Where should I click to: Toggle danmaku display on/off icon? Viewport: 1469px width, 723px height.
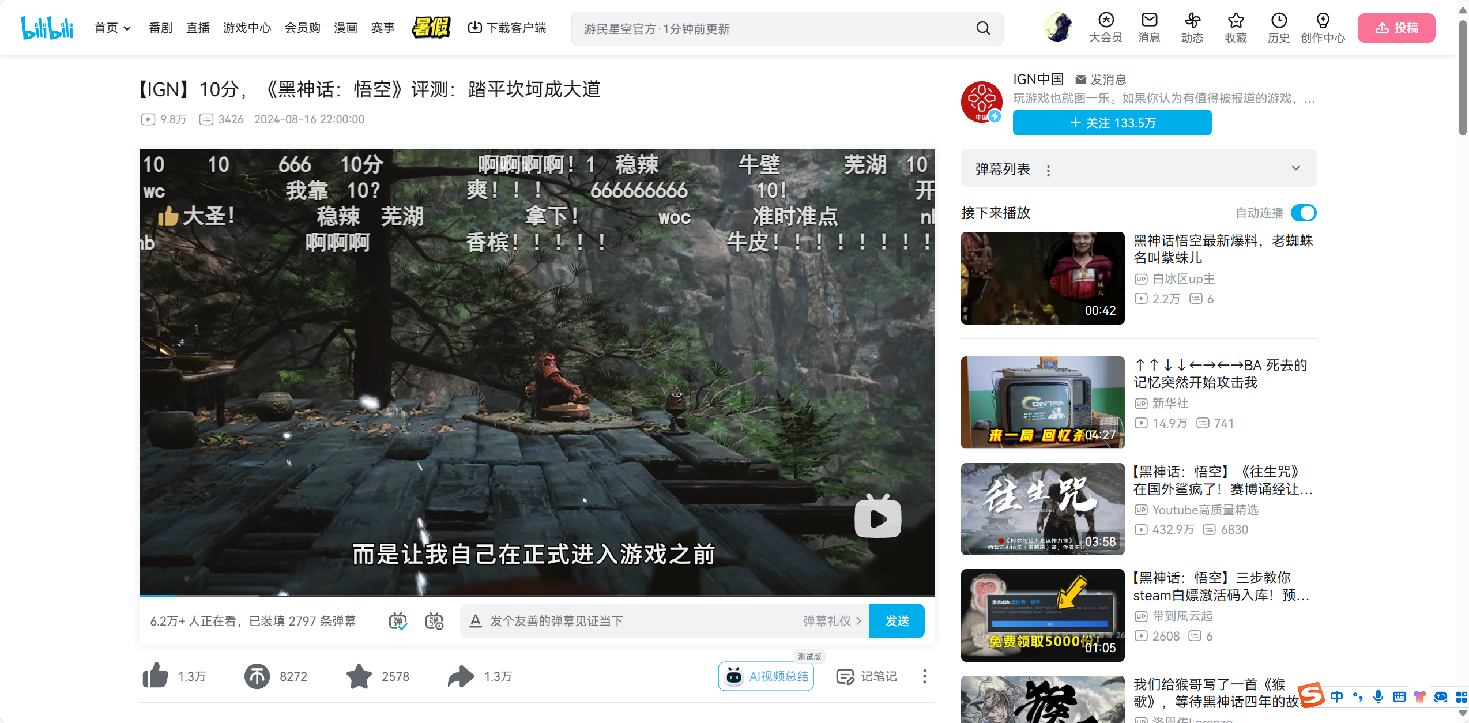point(398,621)
